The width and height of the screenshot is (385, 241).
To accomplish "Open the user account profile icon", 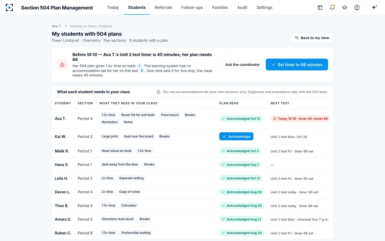I will pyautogui.click(x=357, y=7).
